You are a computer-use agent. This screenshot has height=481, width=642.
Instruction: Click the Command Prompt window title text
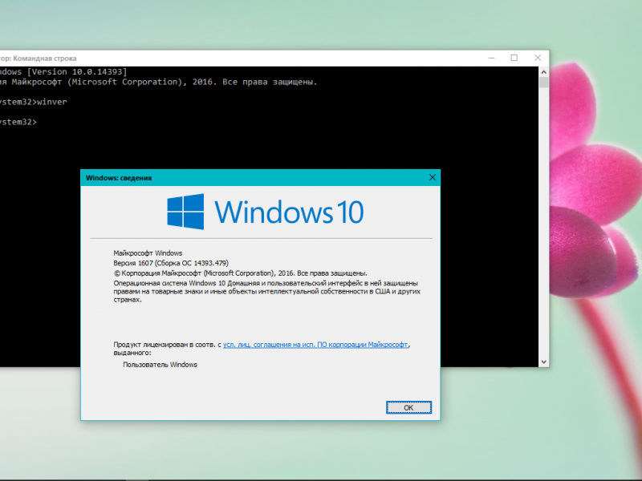pos(38,59)
